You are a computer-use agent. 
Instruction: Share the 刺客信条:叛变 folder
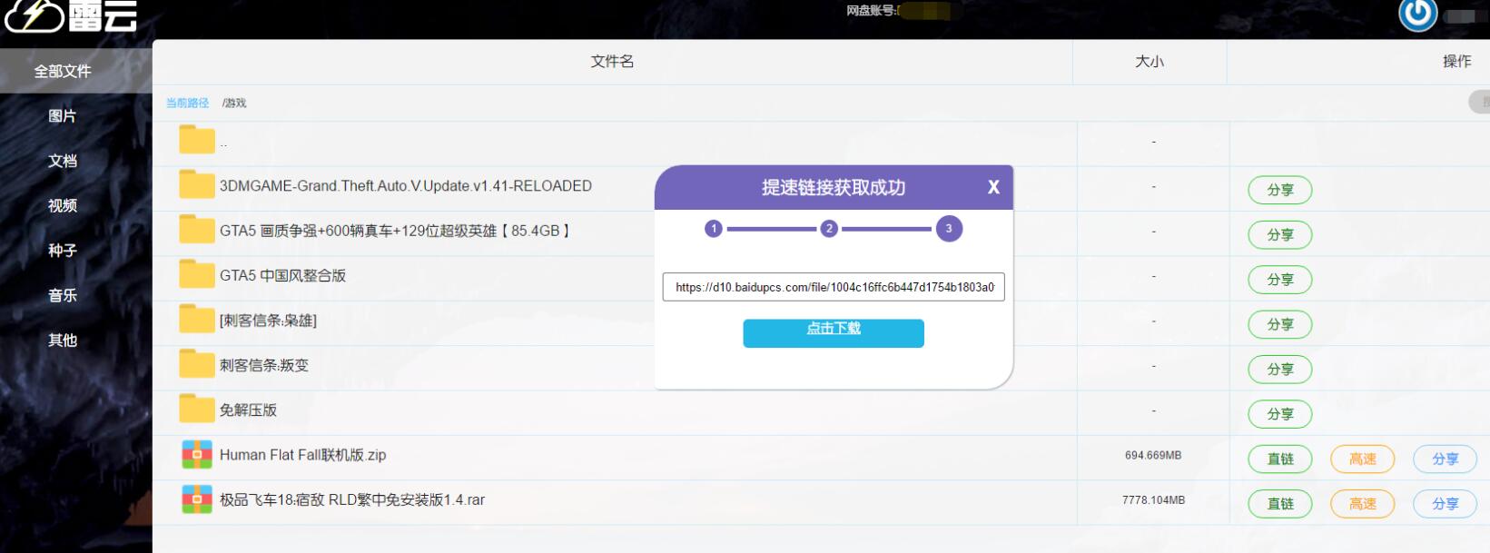[x=1279, y=370]
